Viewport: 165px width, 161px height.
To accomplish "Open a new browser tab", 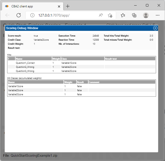I will (x=68, y=6).
